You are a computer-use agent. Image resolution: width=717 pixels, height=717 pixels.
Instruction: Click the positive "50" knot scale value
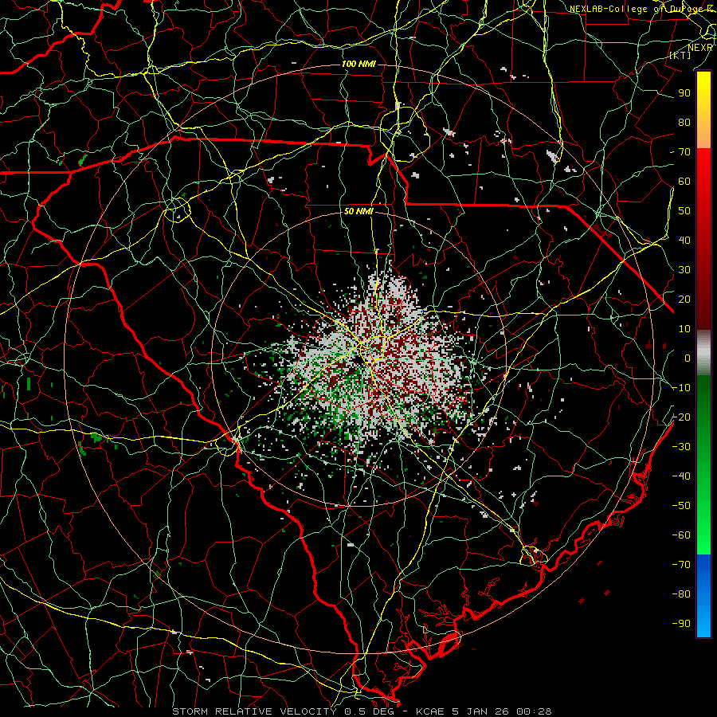tap(684, 211)
